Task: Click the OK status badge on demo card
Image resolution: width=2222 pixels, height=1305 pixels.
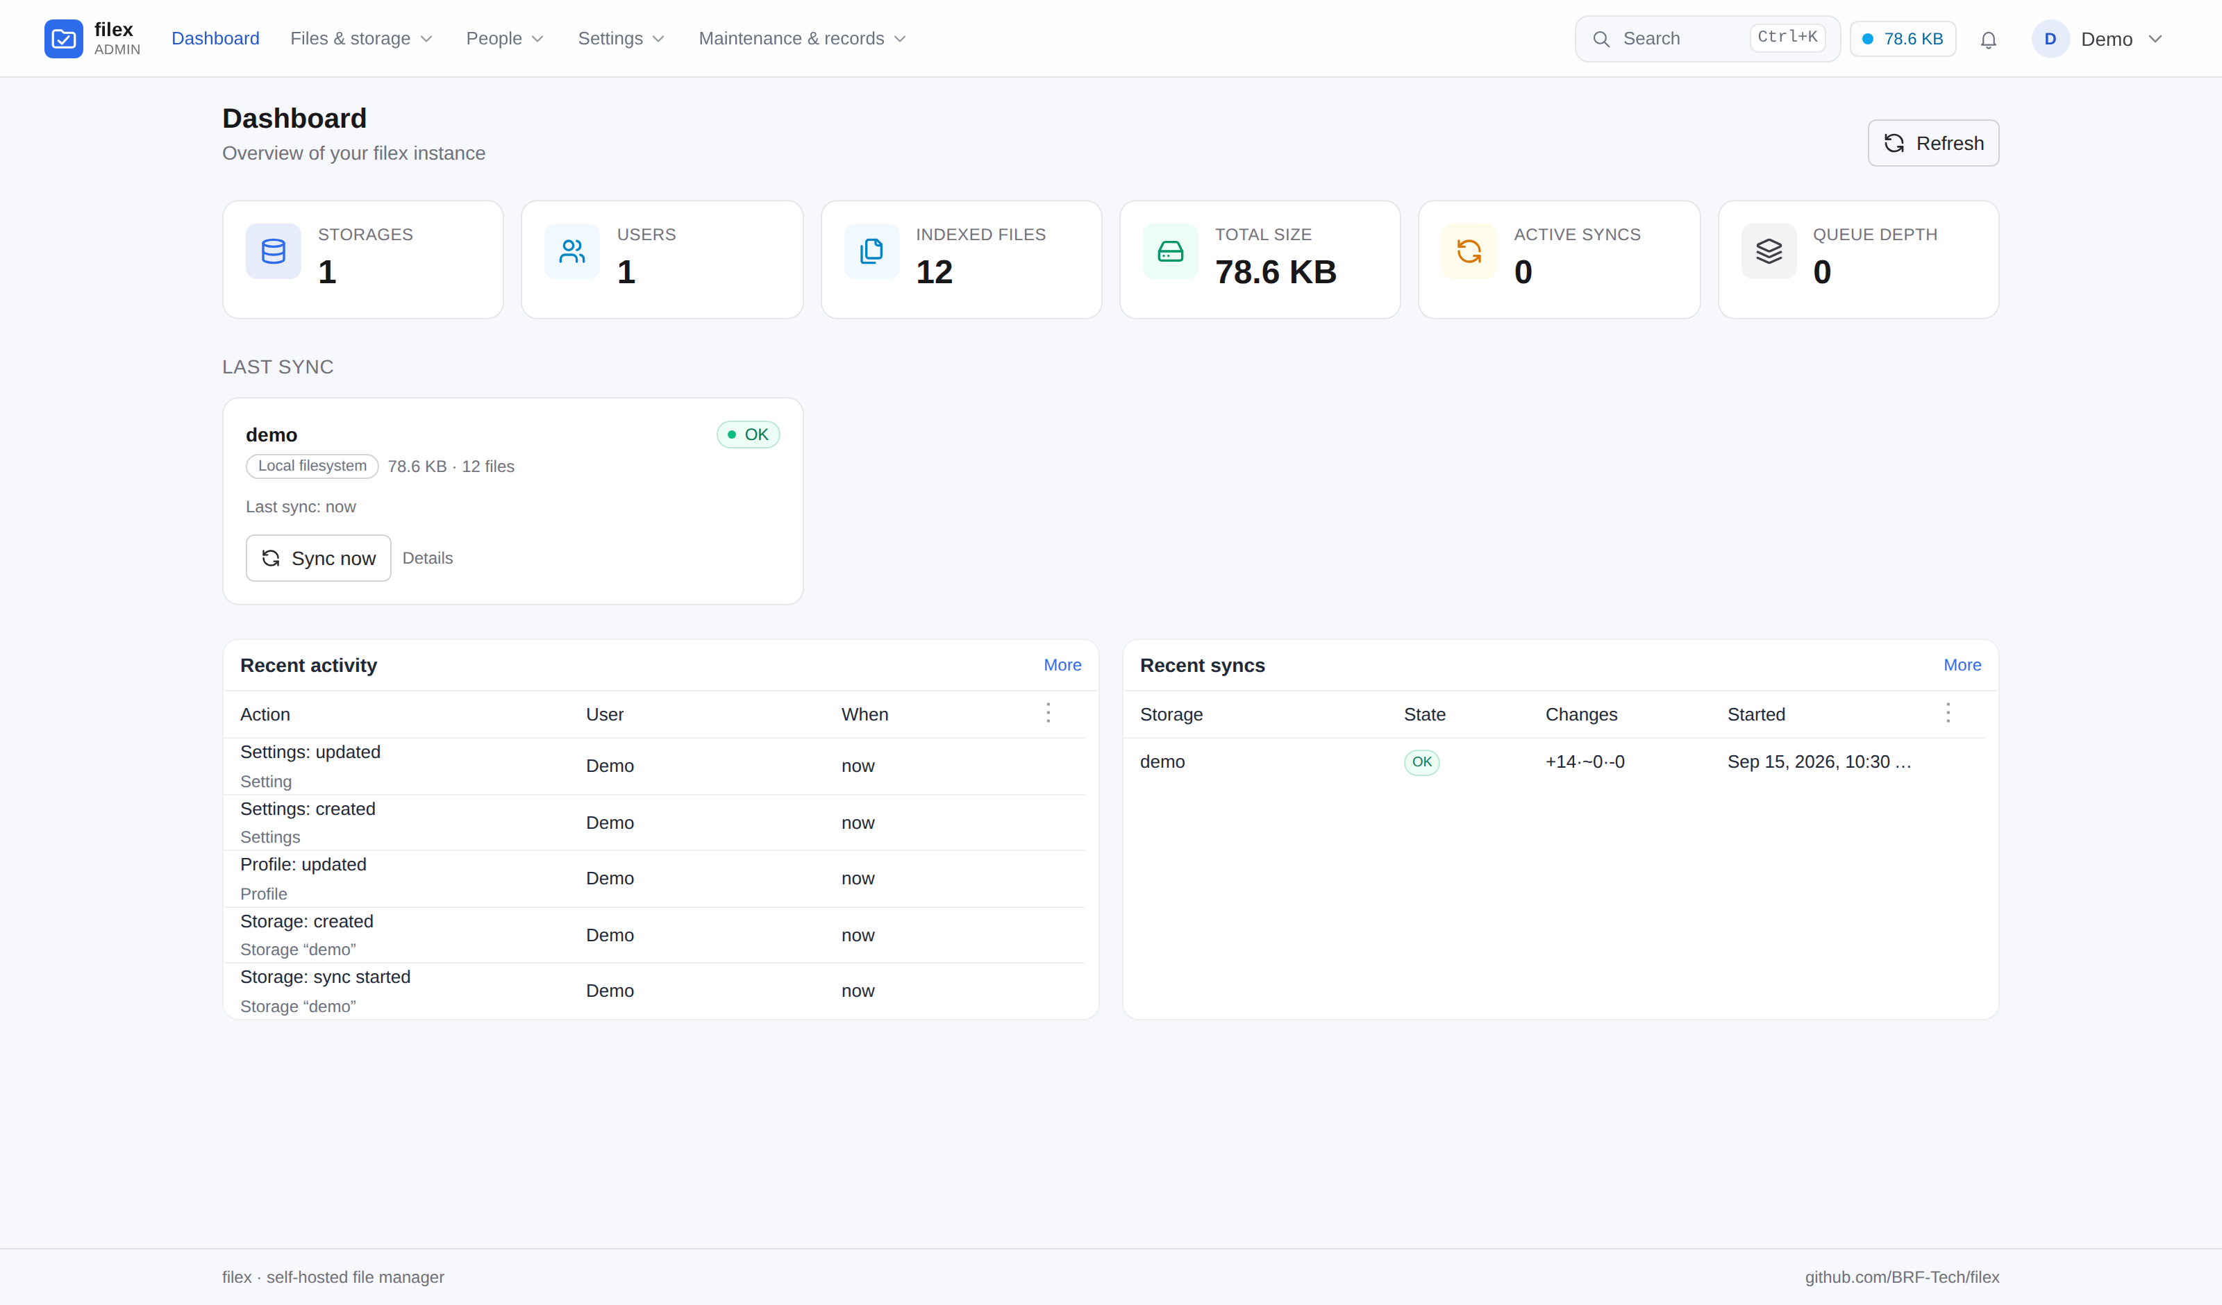Action: (748, 435)
